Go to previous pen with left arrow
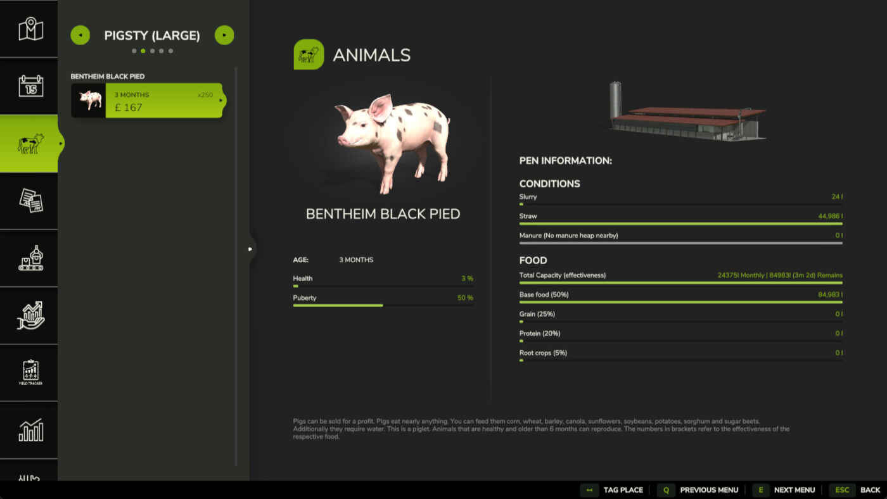Screen dimensions: 887x499 80,35
